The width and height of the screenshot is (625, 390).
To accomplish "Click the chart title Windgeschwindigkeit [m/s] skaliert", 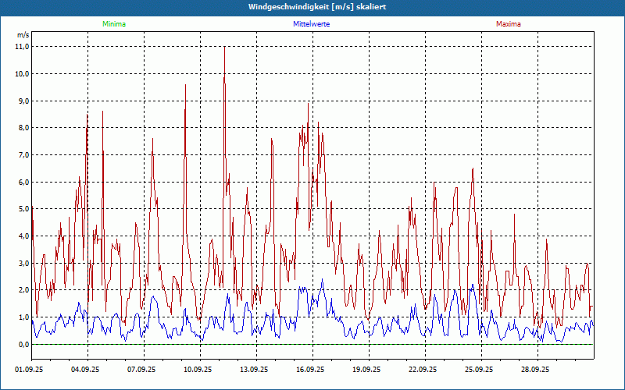I will 317,7.
